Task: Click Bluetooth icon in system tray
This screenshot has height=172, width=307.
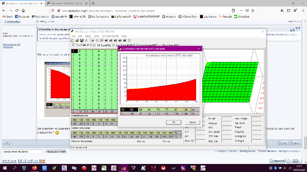Action: [x=275, y=168]
